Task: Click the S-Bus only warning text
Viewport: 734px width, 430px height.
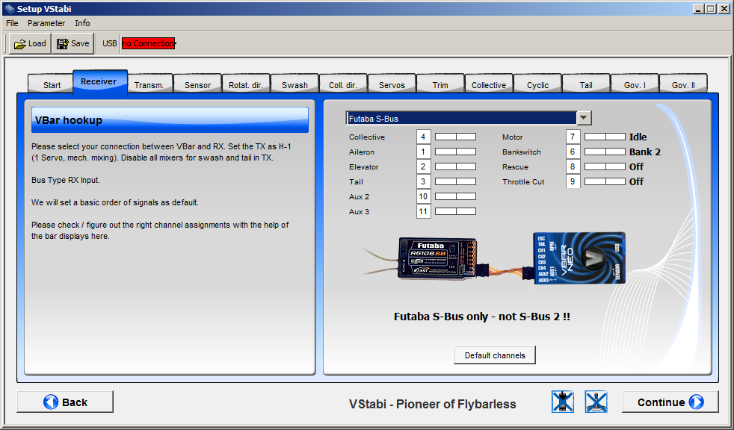Action: pos(482,317)
